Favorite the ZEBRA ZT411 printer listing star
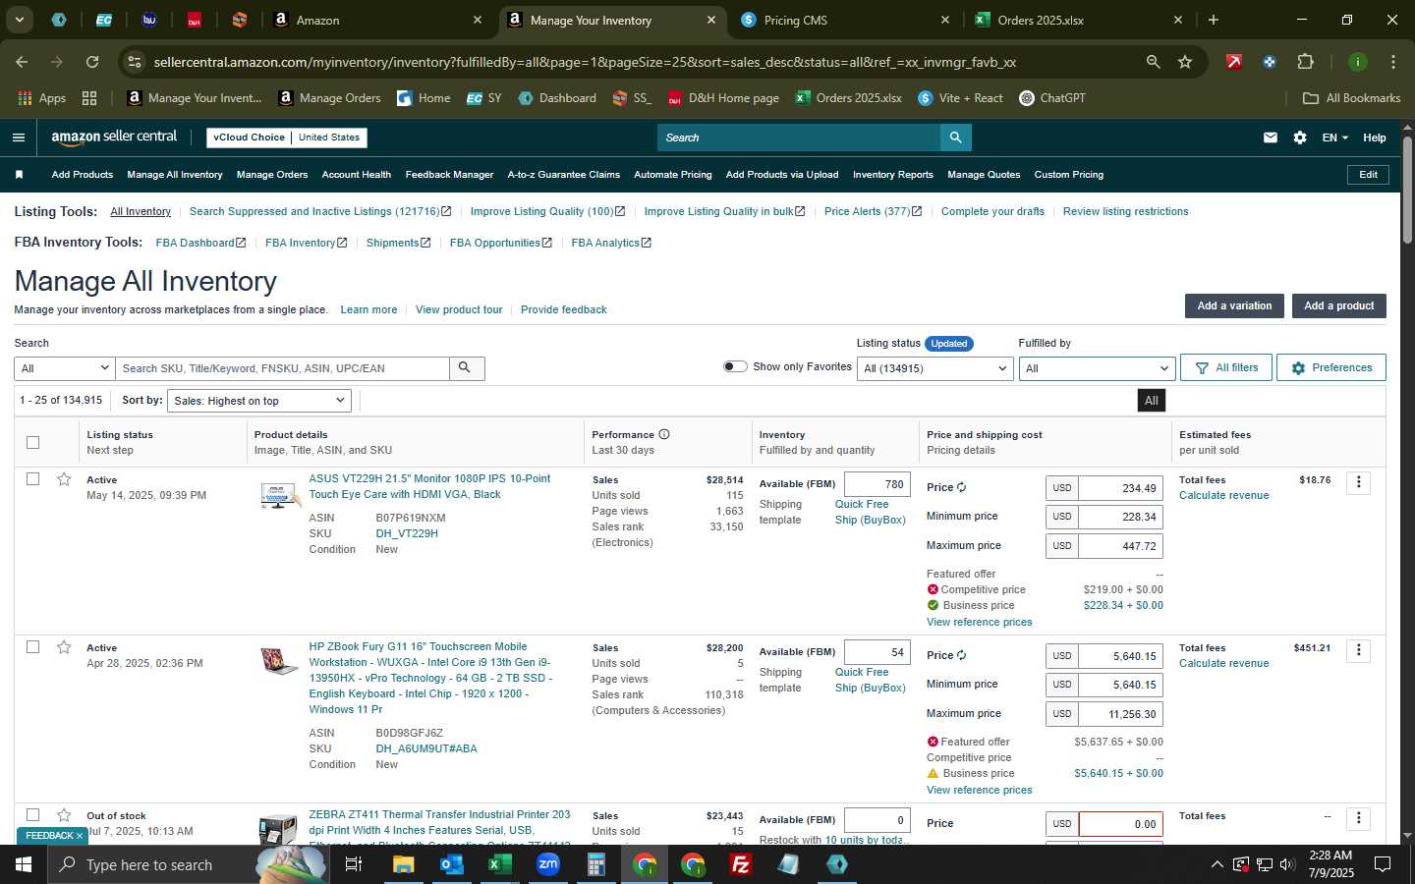Viewport: 1415px width, 884px height. pos(64,815)
